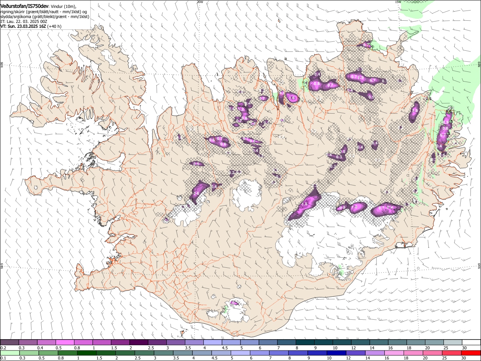Click the black 1.5 value on the east coast
Screen dimensions: 481x361
tap(428, 99)
